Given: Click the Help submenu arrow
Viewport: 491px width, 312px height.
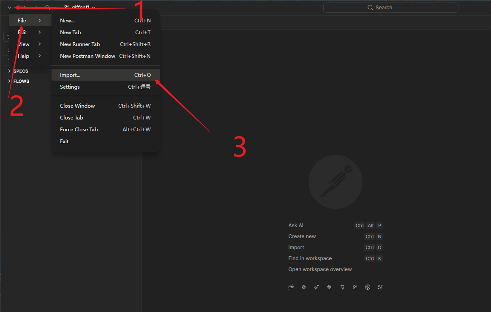Looking at the screenshot, I should 39,56.
